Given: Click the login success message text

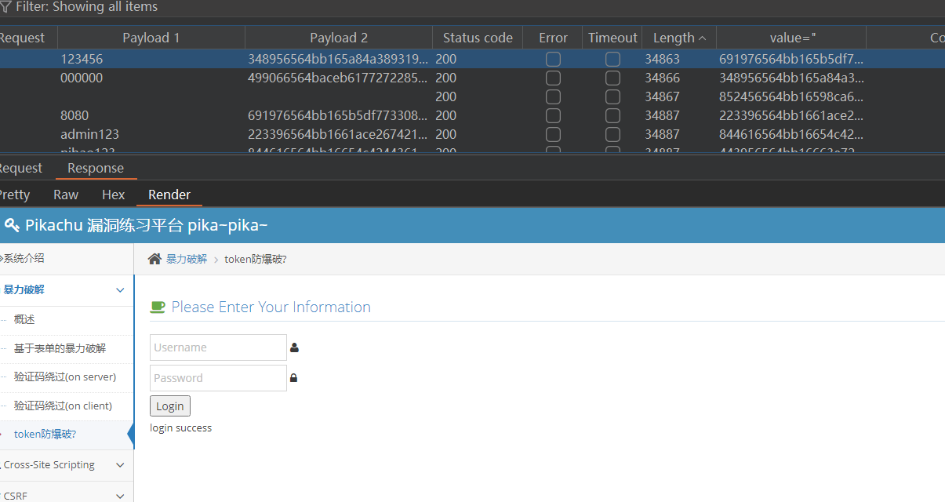Looking at the screenshot, I should coord(181,427).
